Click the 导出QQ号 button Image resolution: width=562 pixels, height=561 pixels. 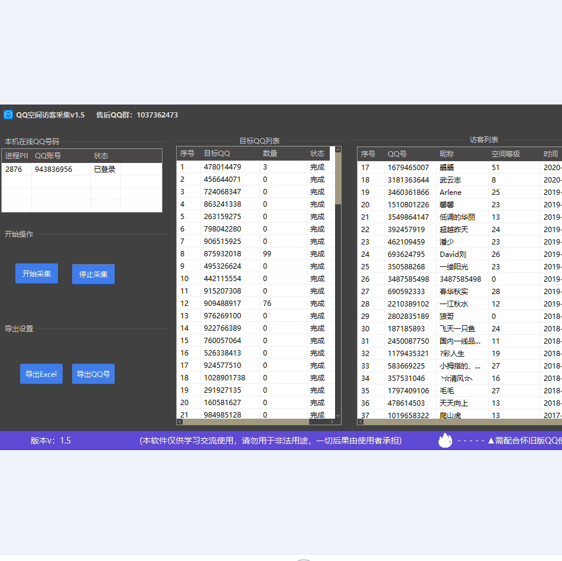click(93, 374)
